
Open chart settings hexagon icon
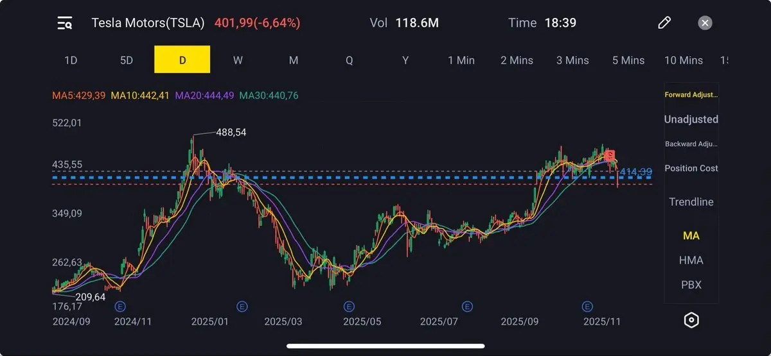[691, 320]
